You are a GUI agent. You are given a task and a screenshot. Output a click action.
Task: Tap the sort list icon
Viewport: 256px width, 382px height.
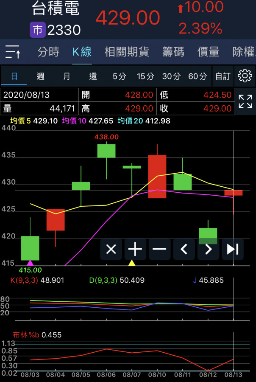click(x=13, y=52)
